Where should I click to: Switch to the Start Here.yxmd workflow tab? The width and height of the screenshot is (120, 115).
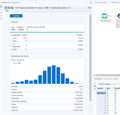pos(100,2)
